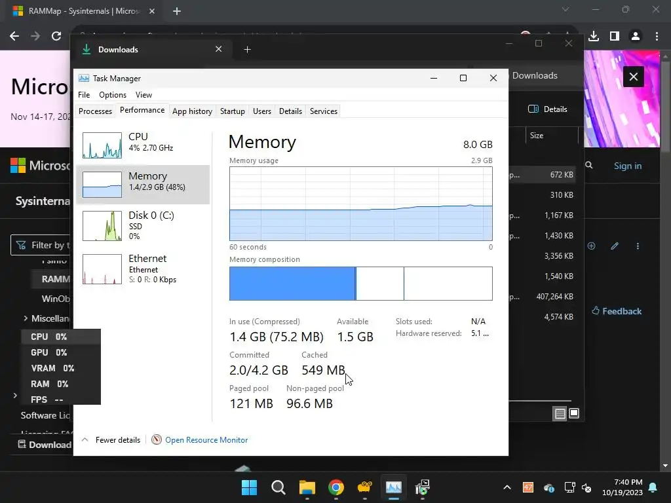This screenshot has height=503, width=671.
Task: Click the memory composition bar
Action: tap(361, 284)
